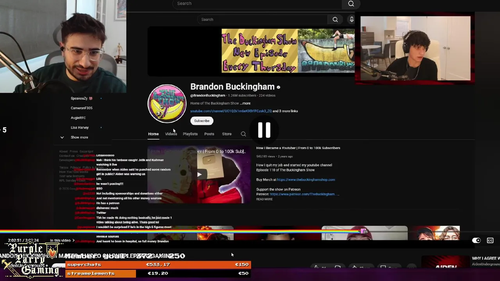The image size is (500, 281).
Task: Click The Buckingham Show channel avatar
Action: [x=167, y=103]
